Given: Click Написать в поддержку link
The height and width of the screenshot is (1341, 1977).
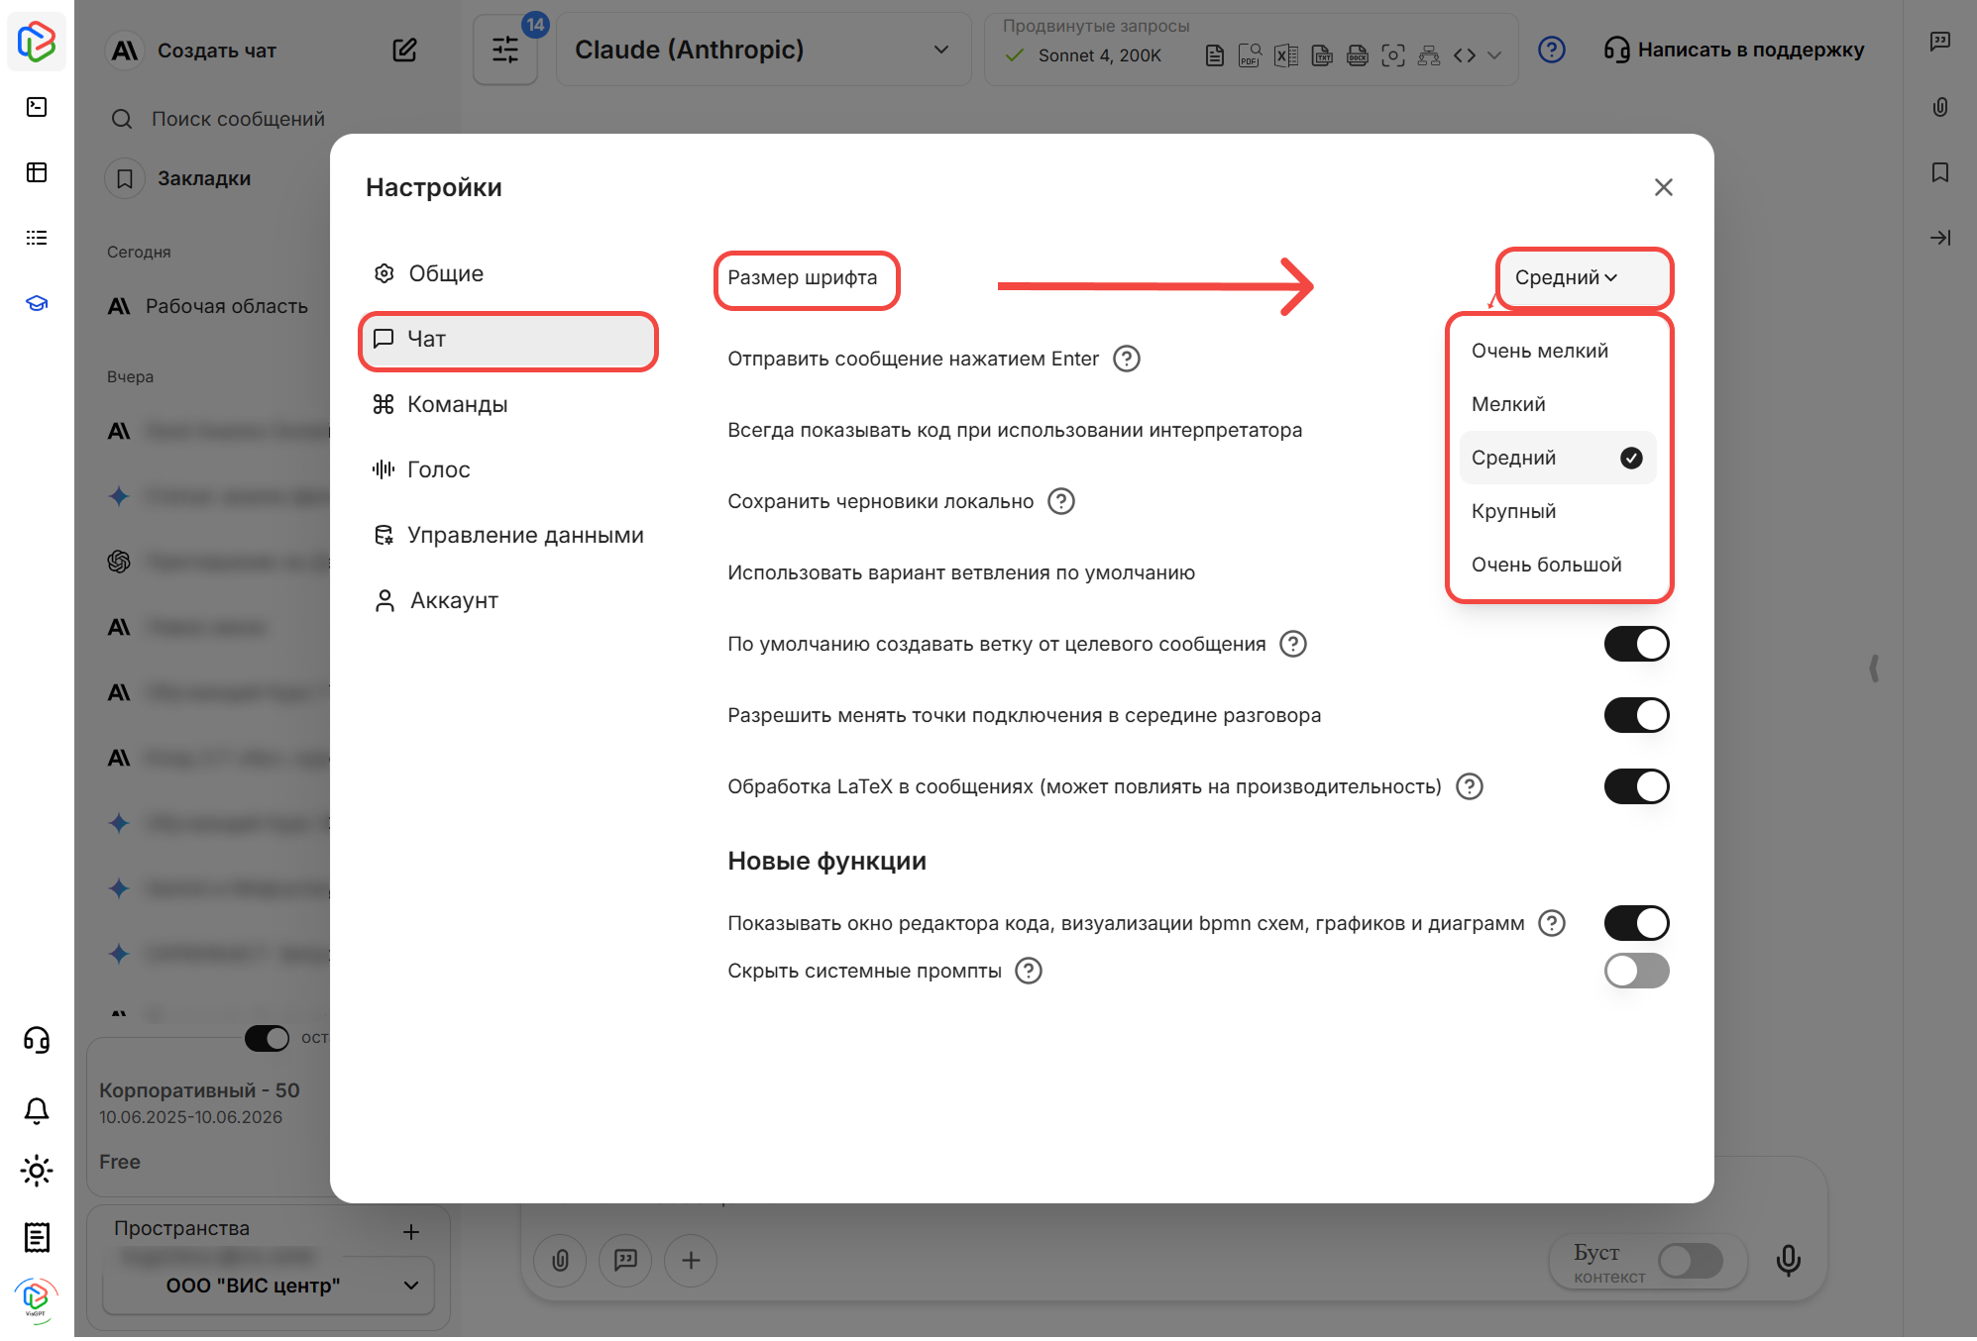Looking at the screenshot, I should click(1734, 50).
